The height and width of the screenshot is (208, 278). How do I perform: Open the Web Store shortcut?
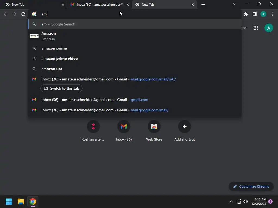pos(154,131)
